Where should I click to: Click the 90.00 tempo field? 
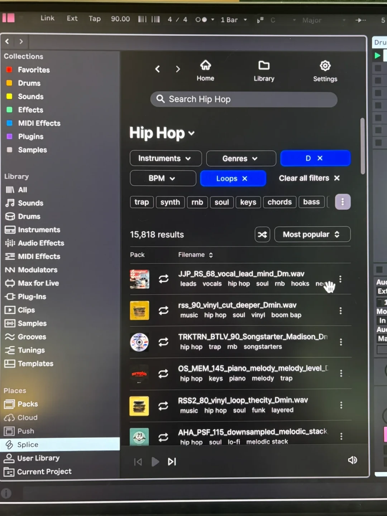[120, 19]
